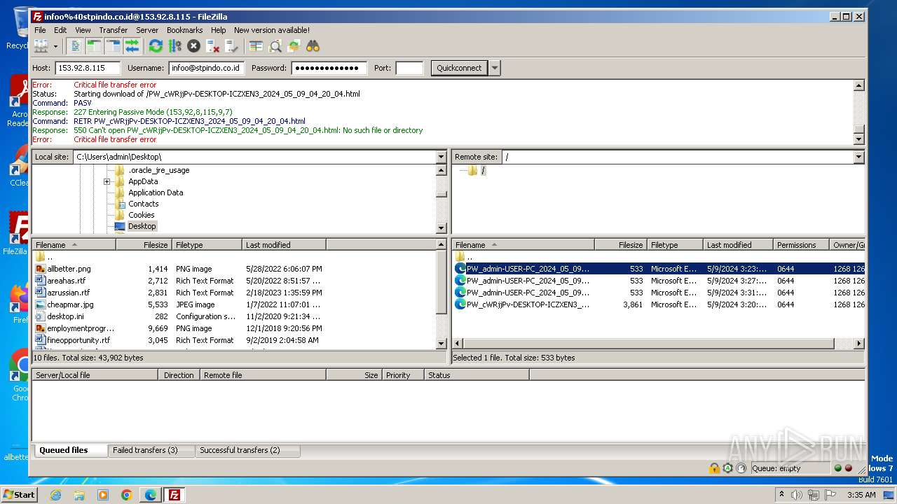Open the Site Manager toolbar icon
This screenshot has height=504, width=897.
41,46
